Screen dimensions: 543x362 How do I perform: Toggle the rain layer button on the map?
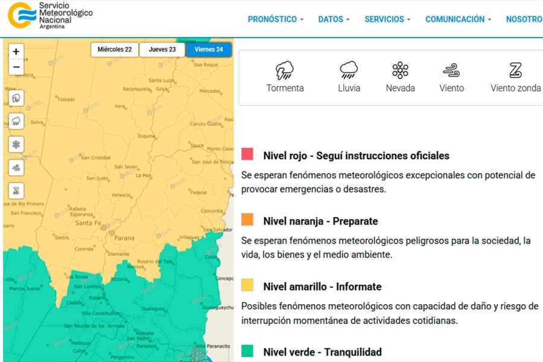[16, 121]
